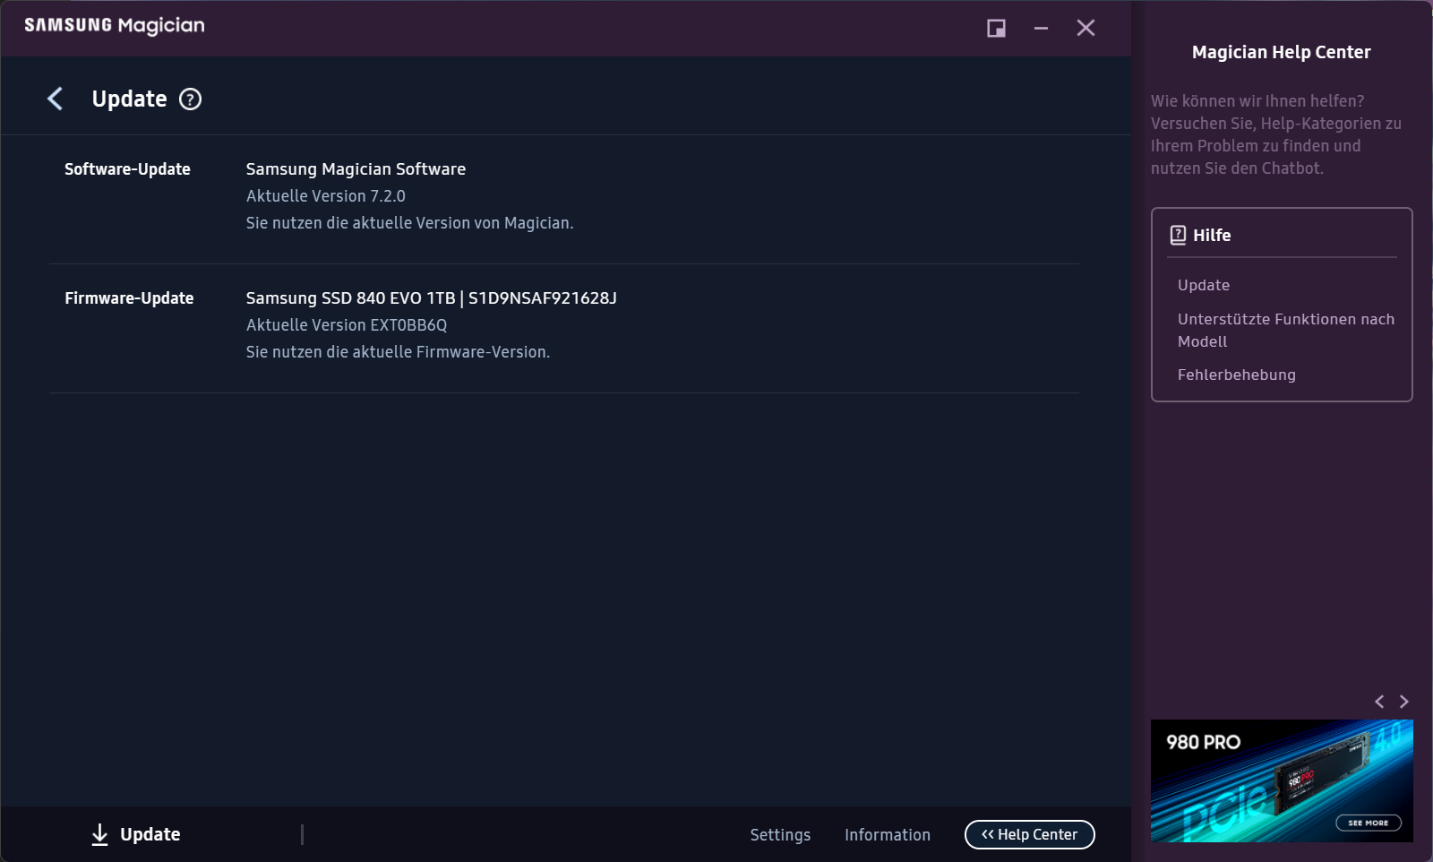Show previous banner with left chevron
1433x862 pixels.
(1379, 702)
